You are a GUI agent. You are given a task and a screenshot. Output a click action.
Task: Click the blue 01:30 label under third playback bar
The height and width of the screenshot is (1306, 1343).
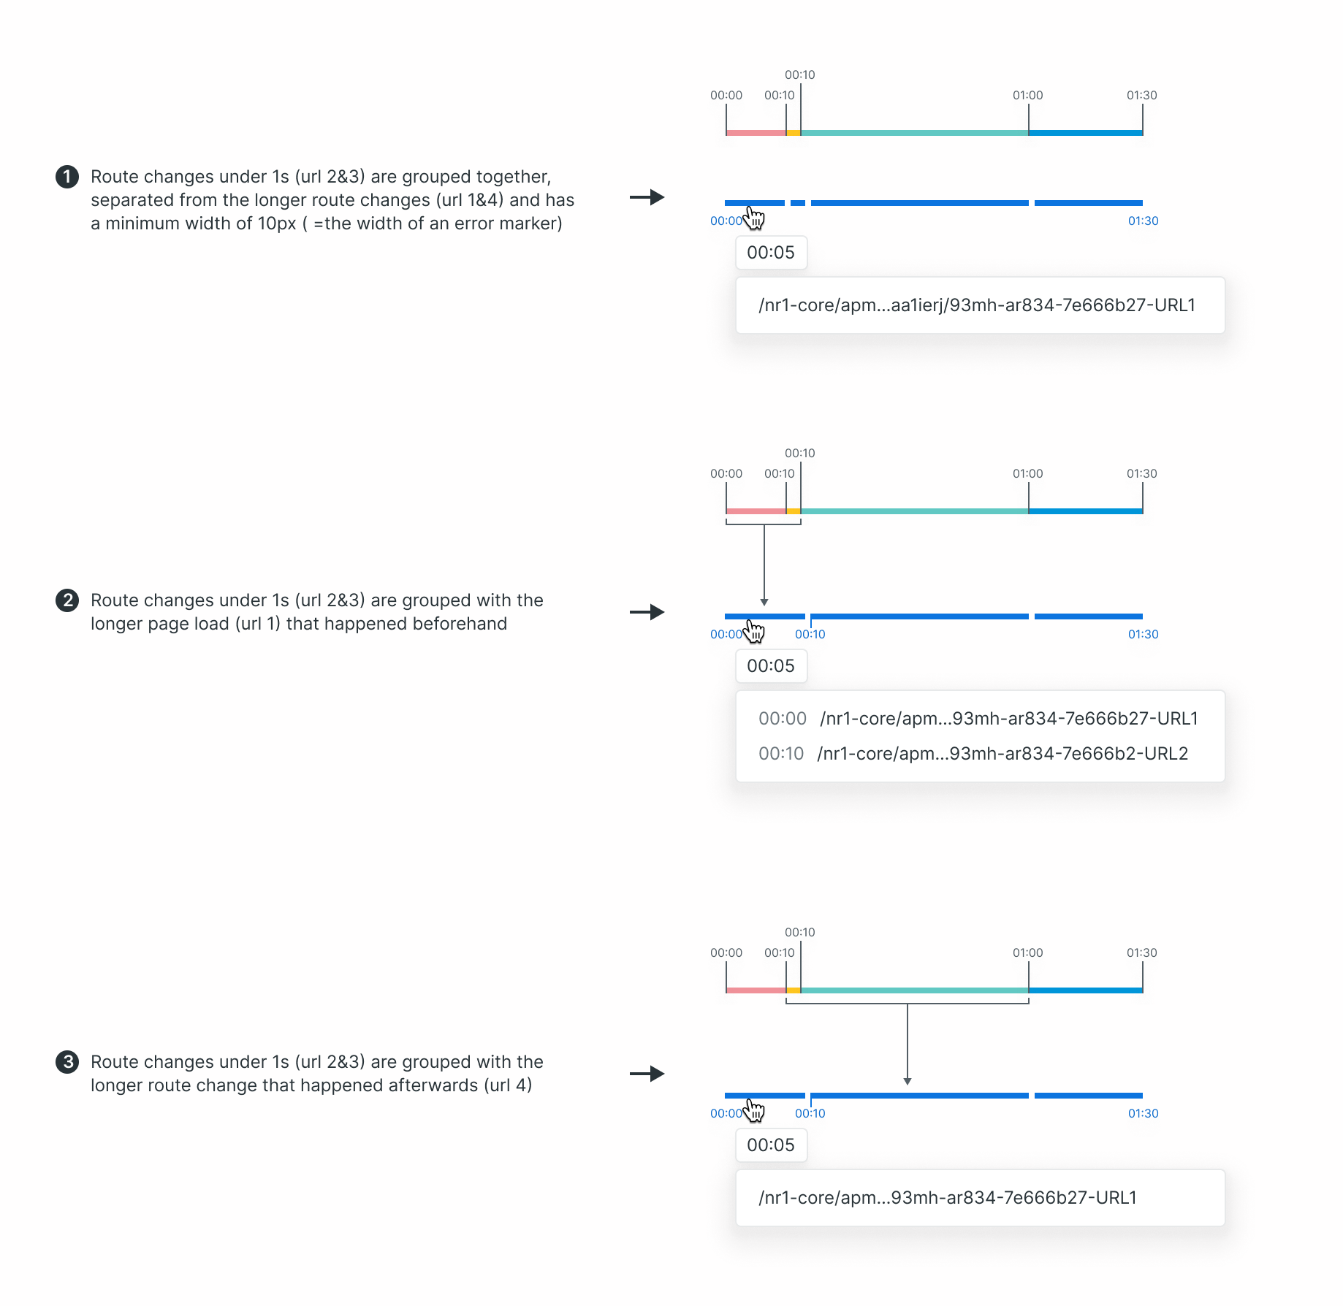1143,1114
